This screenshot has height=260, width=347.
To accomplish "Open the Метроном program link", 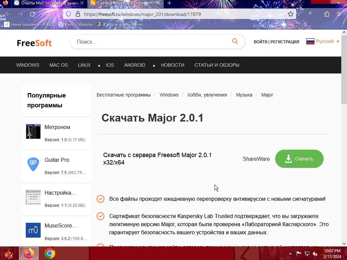I will point(57,127).
